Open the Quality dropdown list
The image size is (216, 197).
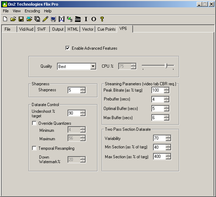[x=93, y=66]
